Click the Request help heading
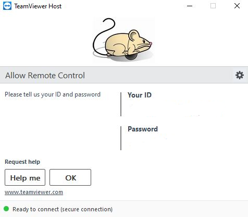 22,162
